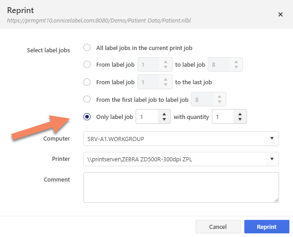Viewport: 293px width, 237px height.
Task: Select the 'Only label job' radio button
Action: [87, 117]
